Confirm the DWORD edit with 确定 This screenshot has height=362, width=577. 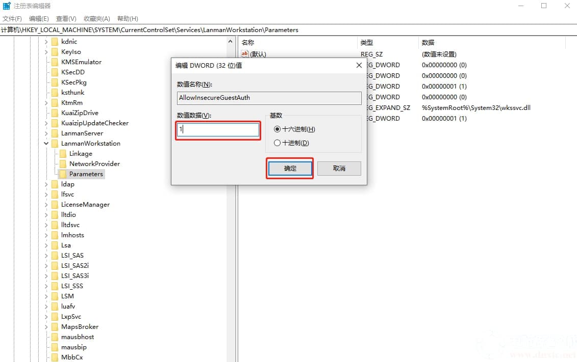click(x=290, y=168)
